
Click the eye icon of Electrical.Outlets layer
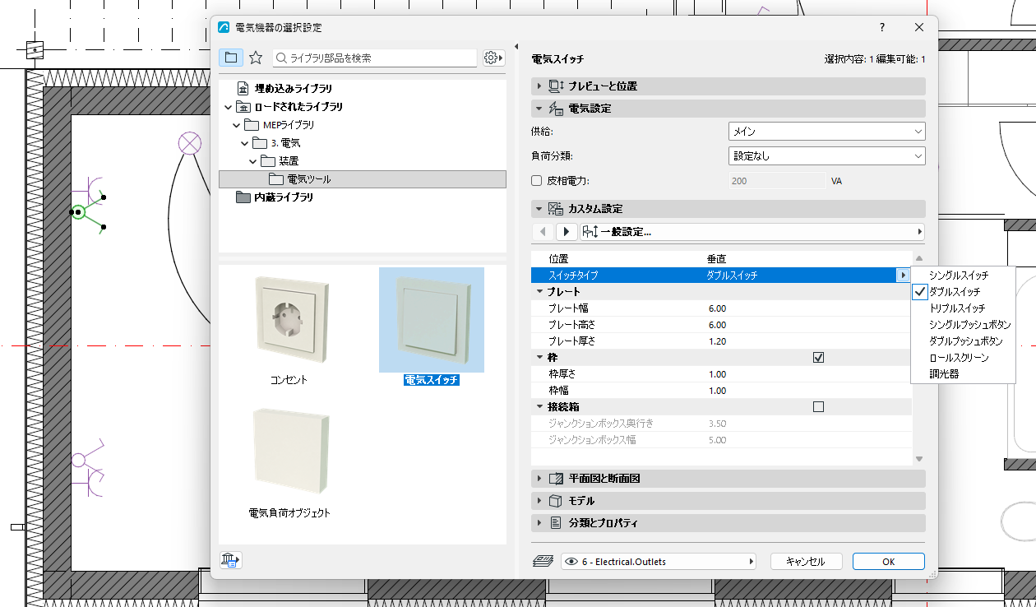tap(571, 562)
